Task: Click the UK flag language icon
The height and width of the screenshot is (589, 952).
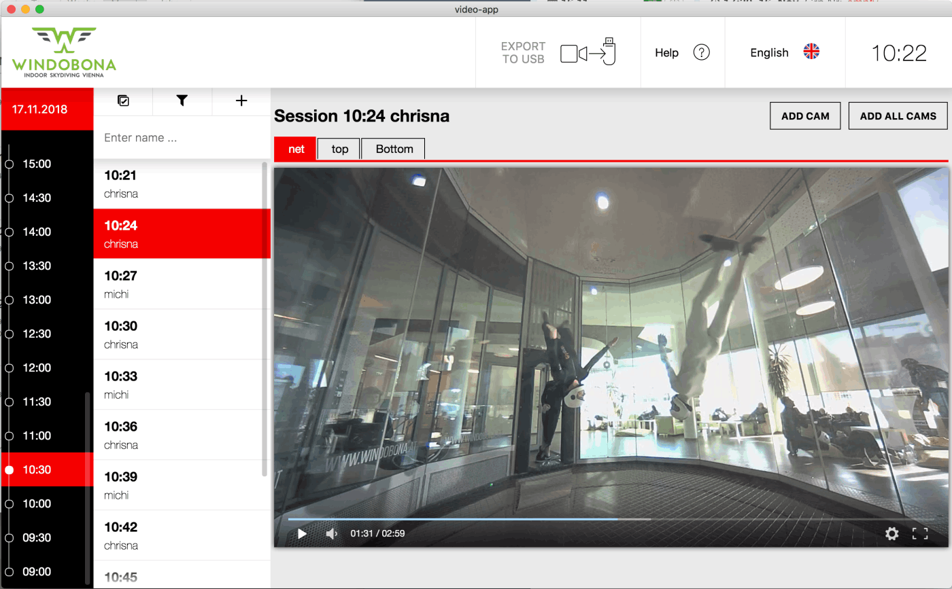Action: (x=811, y=52)
